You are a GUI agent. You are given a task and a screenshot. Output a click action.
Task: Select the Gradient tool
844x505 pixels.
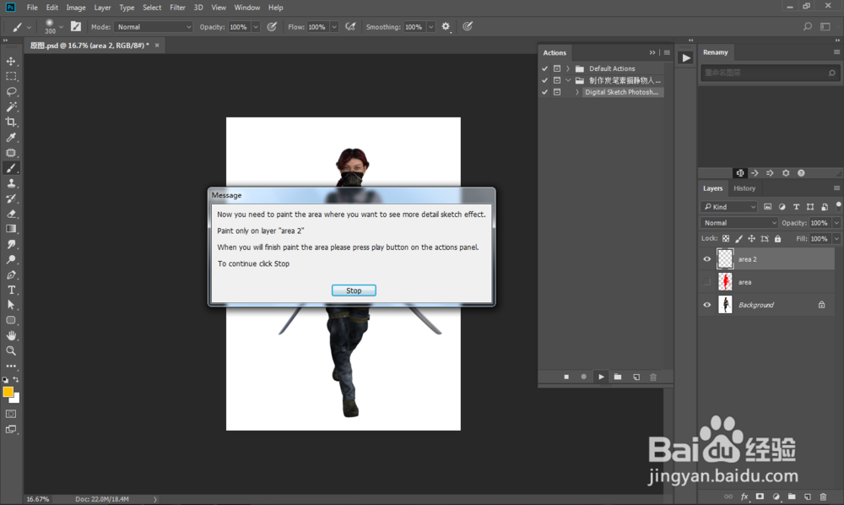(11, 229)
